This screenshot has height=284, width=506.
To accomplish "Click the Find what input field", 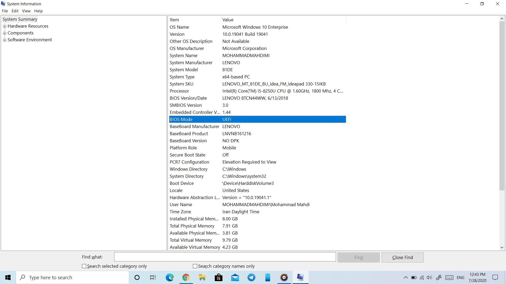I will [225, 257].
